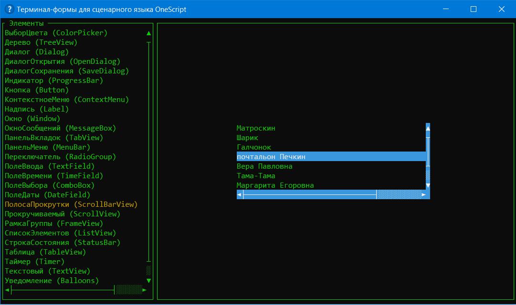Viewport: 516px width, 305px height.
Task: Click up arrow of blue vertical scrollbar
Action: point(428,128)
